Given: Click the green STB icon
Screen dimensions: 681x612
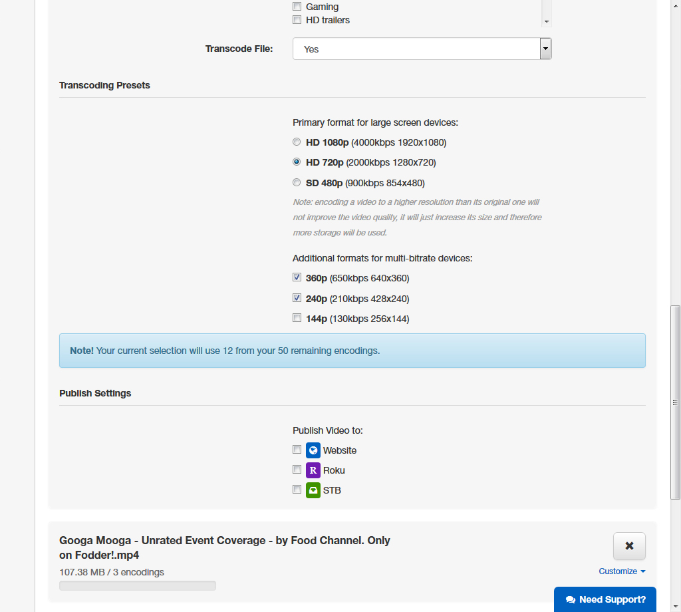Looking at the screenshot, I should [313, 490].
